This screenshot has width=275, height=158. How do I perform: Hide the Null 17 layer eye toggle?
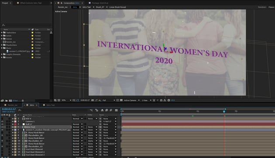[2, 124]
